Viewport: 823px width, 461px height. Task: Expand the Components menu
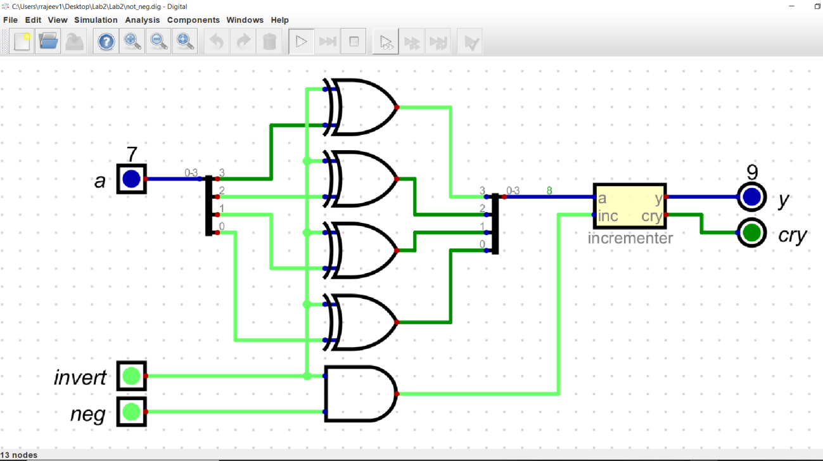[x=193, y=20]
